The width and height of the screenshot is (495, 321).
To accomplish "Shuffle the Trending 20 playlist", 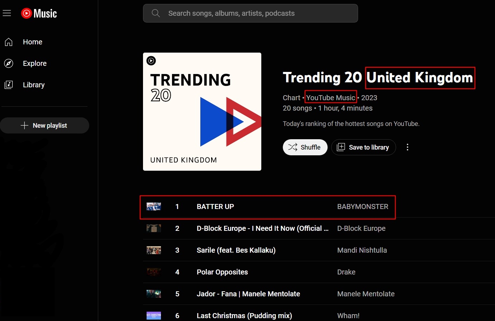I will 305,147.
